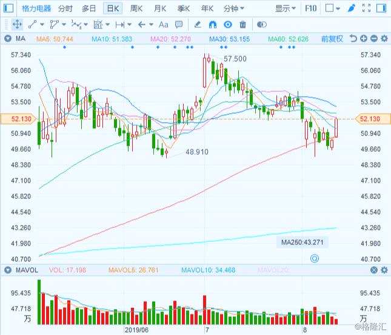
Task: Click the 2019/06 date axis label
Action: [136, 330]
